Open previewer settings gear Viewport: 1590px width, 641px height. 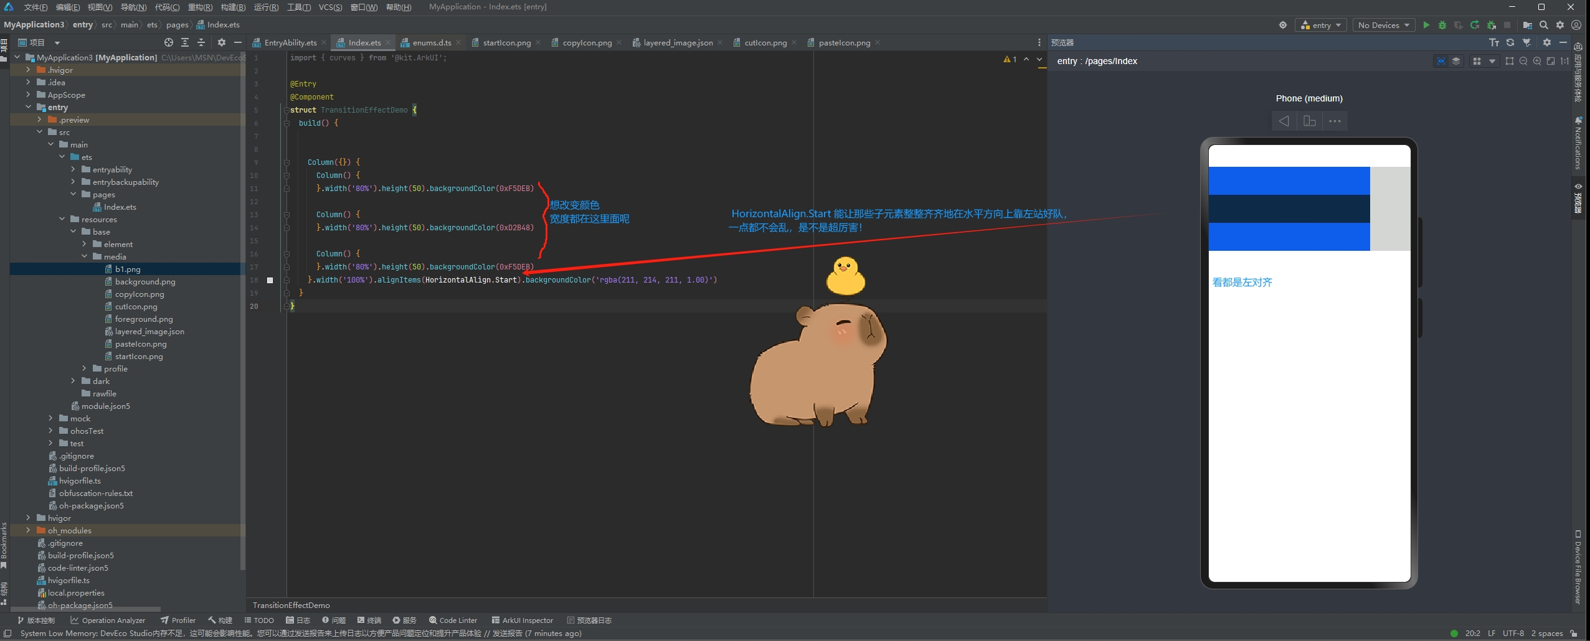(x=1546, y=42)
